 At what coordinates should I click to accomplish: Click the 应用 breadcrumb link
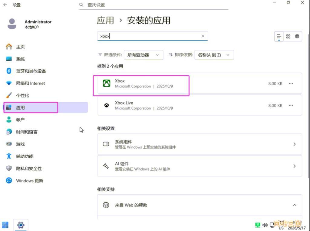click(105, 20)
